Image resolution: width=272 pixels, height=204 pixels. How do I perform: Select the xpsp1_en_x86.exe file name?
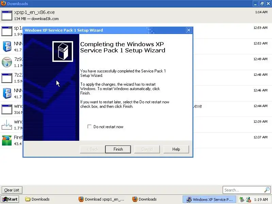pyautogui.click(x=34, y=12)
